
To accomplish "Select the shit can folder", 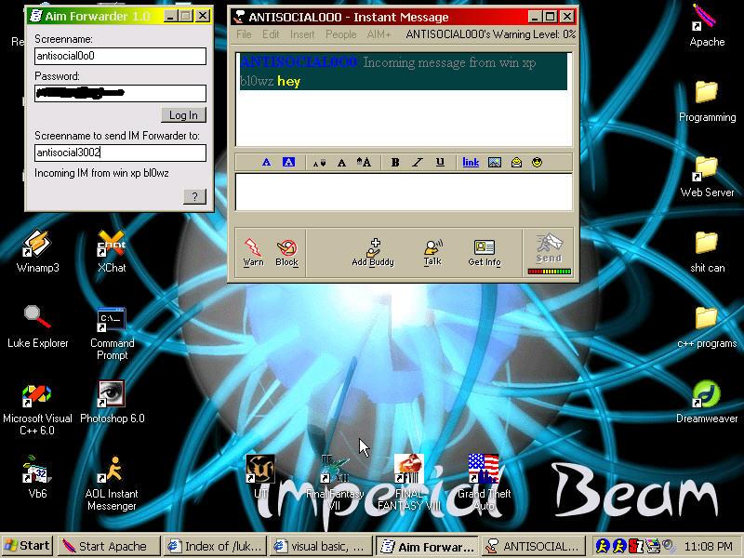I will coord(707,252).
